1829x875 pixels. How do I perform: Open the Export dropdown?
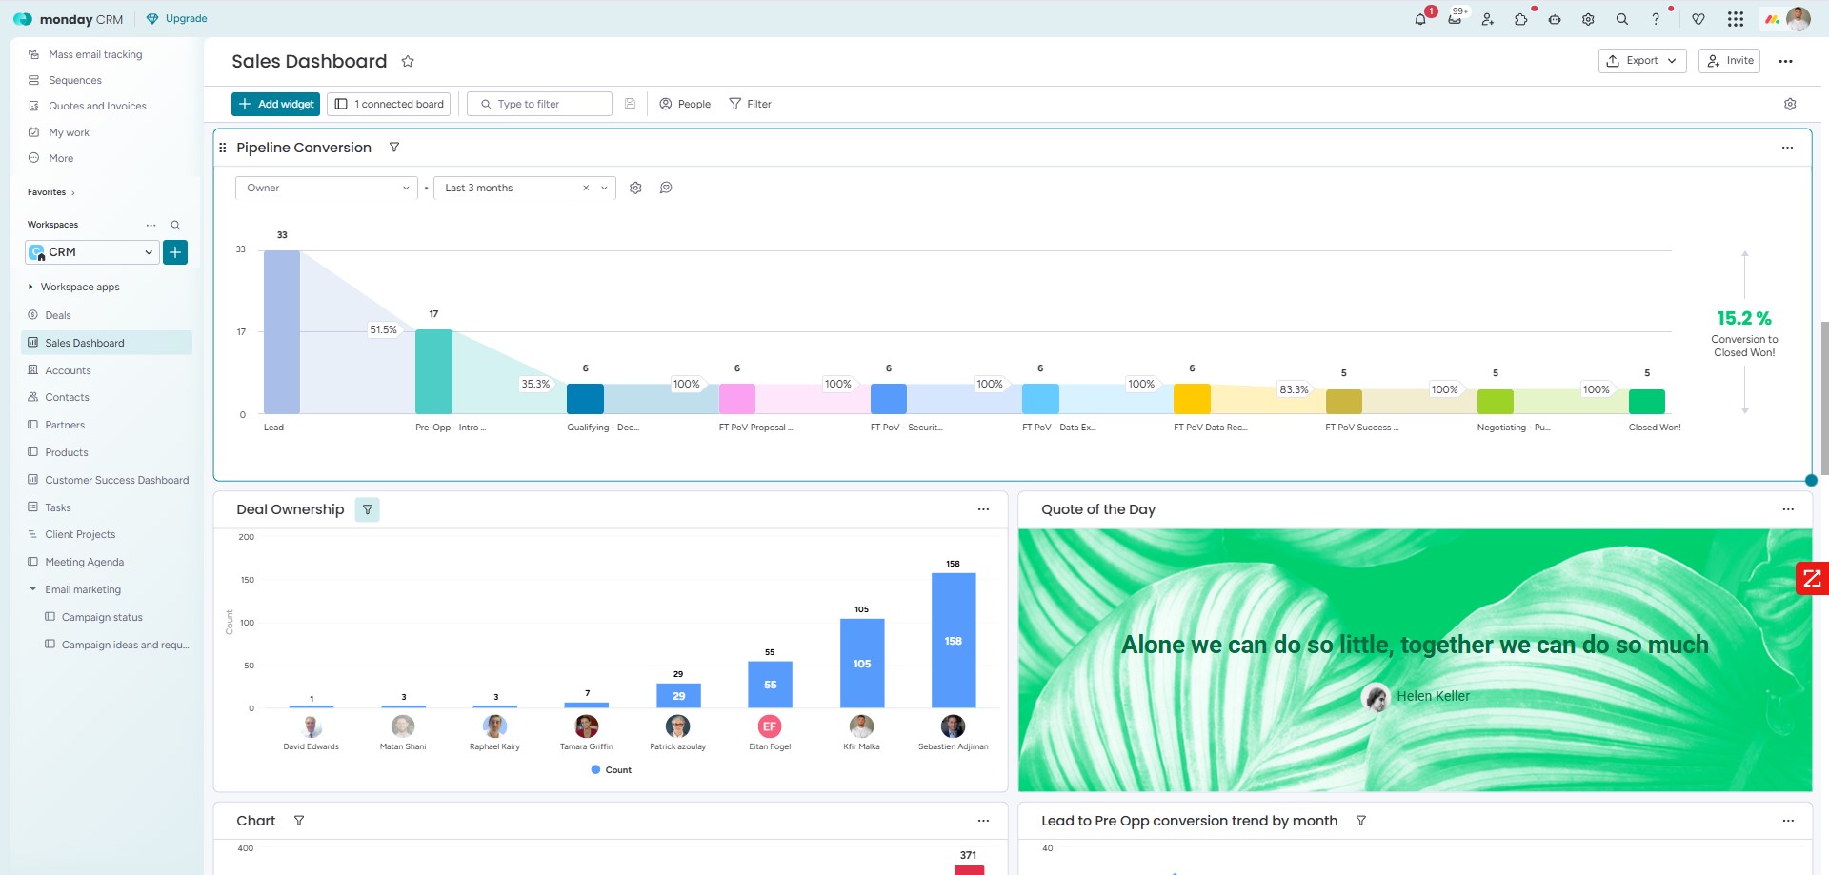point(1642,61)
